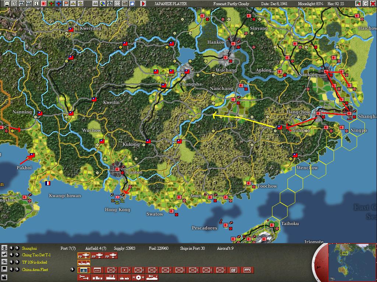Click the cloud weather icon in toolbar

pos(132,3)
